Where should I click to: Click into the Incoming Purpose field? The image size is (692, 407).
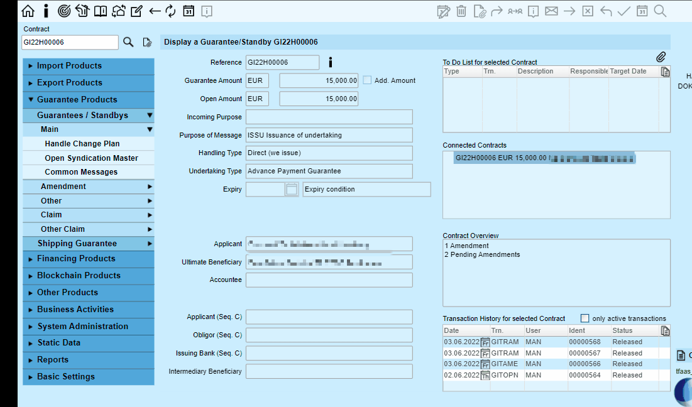click(x=329, y=117)
